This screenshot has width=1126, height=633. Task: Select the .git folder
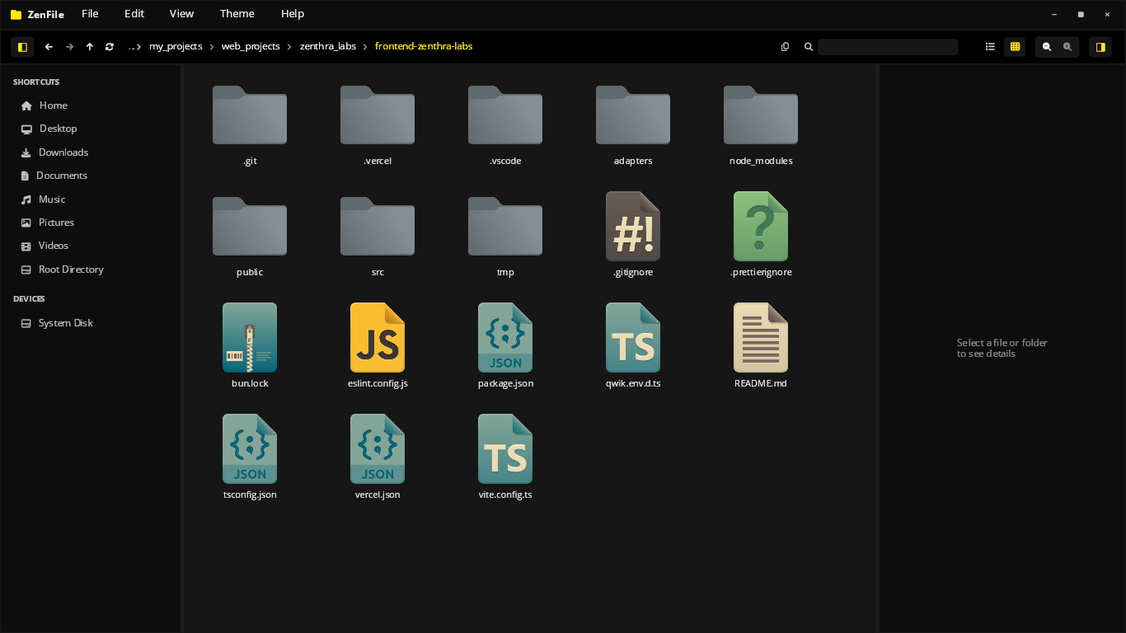coord(250,124)
